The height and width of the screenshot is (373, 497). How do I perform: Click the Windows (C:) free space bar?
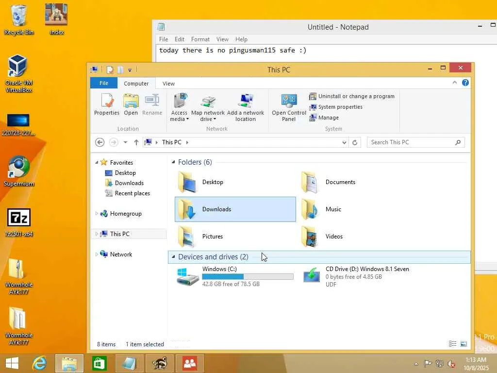click(x=248, y=276)
